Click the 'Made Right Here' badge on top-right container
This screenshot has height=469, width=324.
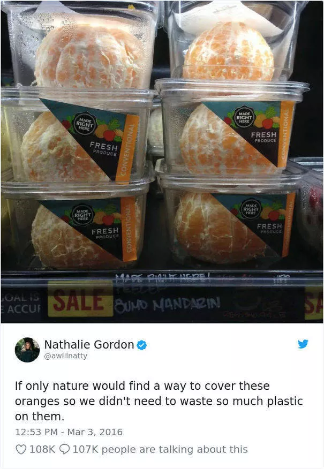(244, 117)
